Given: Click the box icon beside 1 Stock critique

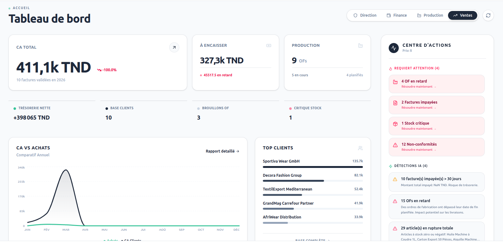Looking at the screenshot, I should [x=395, y=124].
